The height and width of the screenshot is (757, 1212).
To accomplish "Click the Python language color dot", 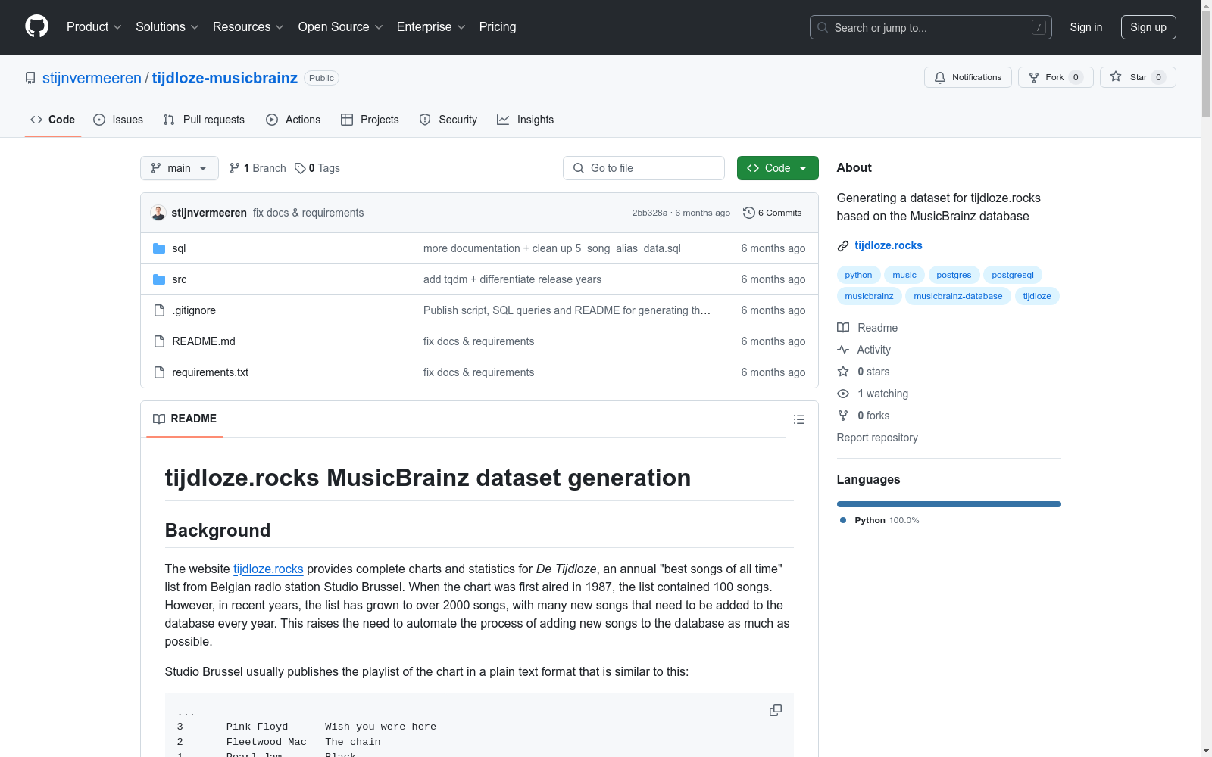I will (x=843, y=520).
